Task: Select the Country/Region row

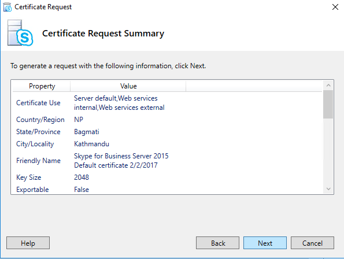Action: pos(168,120)
